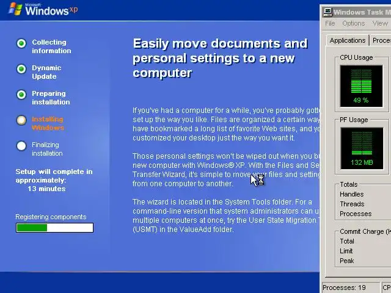391x293 pixels.
Task: Click the "Preparing installation" step label
Action: 51,98
